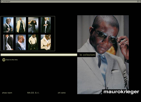
Task: Open thumbnail of man raising arm over his face
Action: tap(33, 25)
